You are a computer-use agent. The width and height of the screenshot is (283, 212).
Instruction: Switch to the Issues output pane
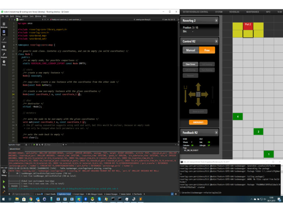tap(39, 194)
